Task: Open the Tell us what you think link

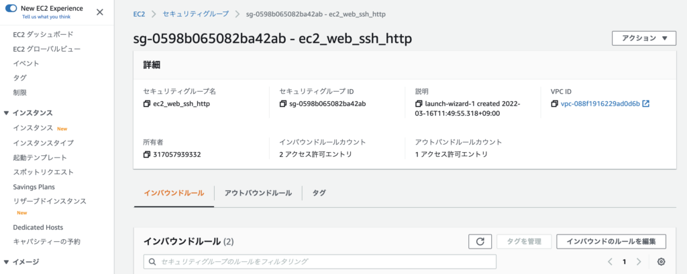Action: (46, 17)
